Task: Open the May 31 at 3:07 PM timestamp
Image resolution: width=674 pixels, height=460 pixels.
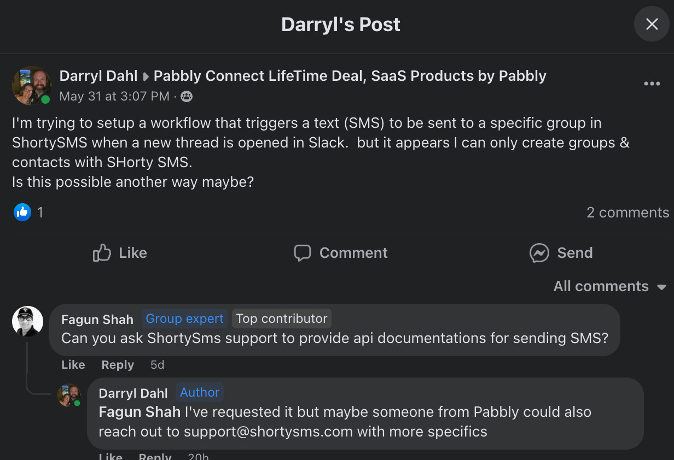Action: 114,97
